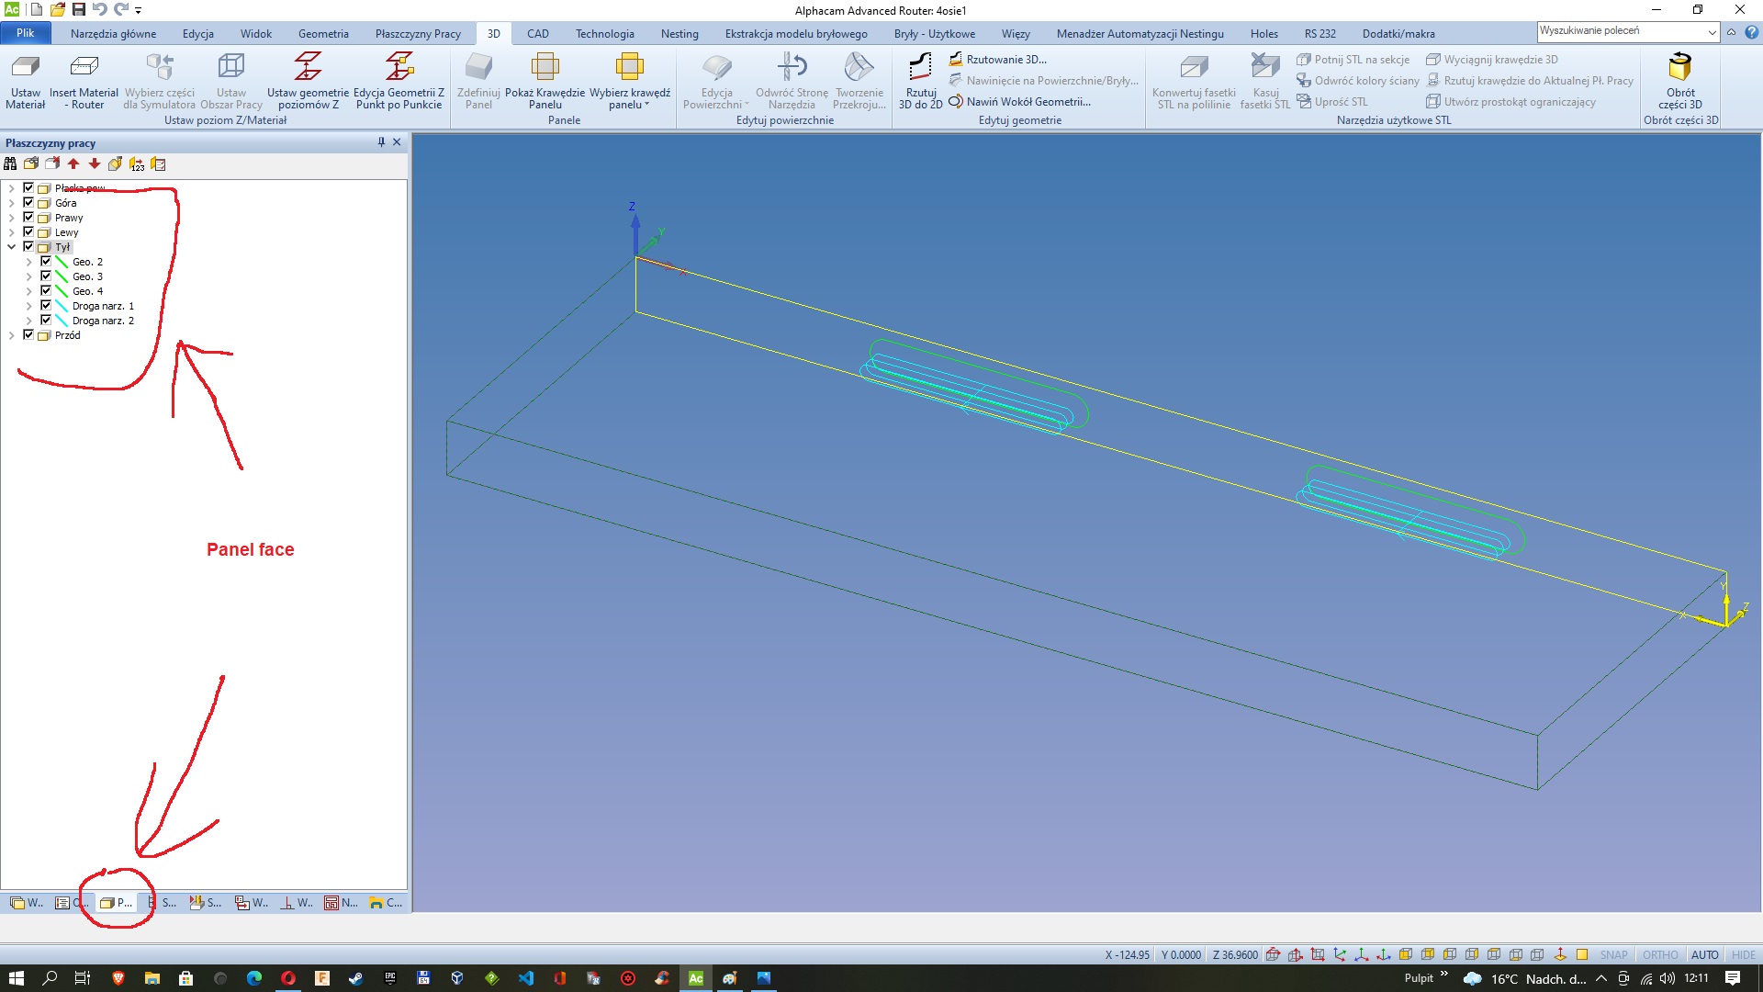Expand the Geo. 2 tree node
Viewport: 1763px width, 992px height.
click(x=28, y=262)
